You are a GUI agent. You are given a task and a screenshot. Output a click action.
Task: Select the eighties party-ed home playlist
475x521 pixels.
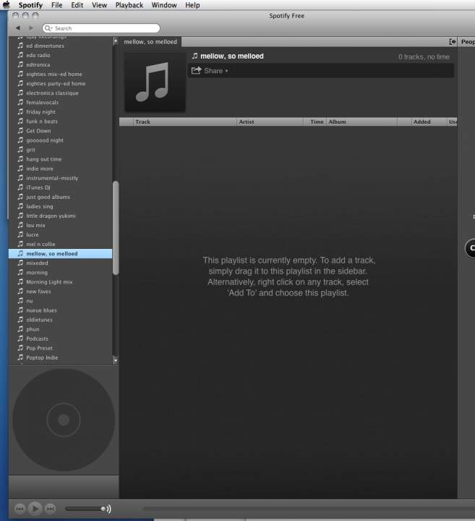pos(56,84)
